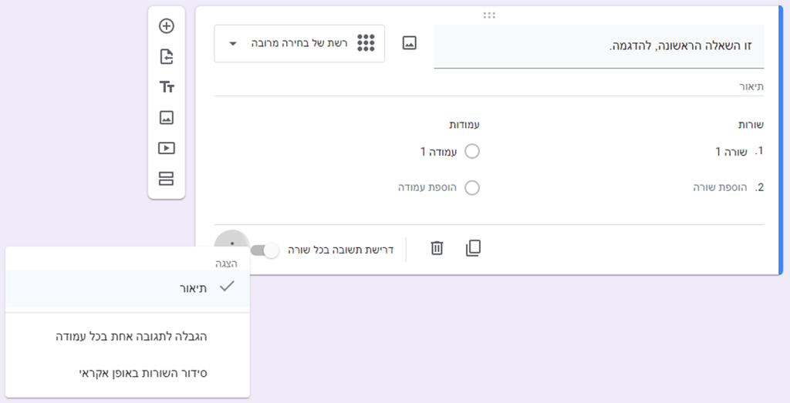
Task: Select the checked 'תיאור' menu item
Action: coord(127,288)
